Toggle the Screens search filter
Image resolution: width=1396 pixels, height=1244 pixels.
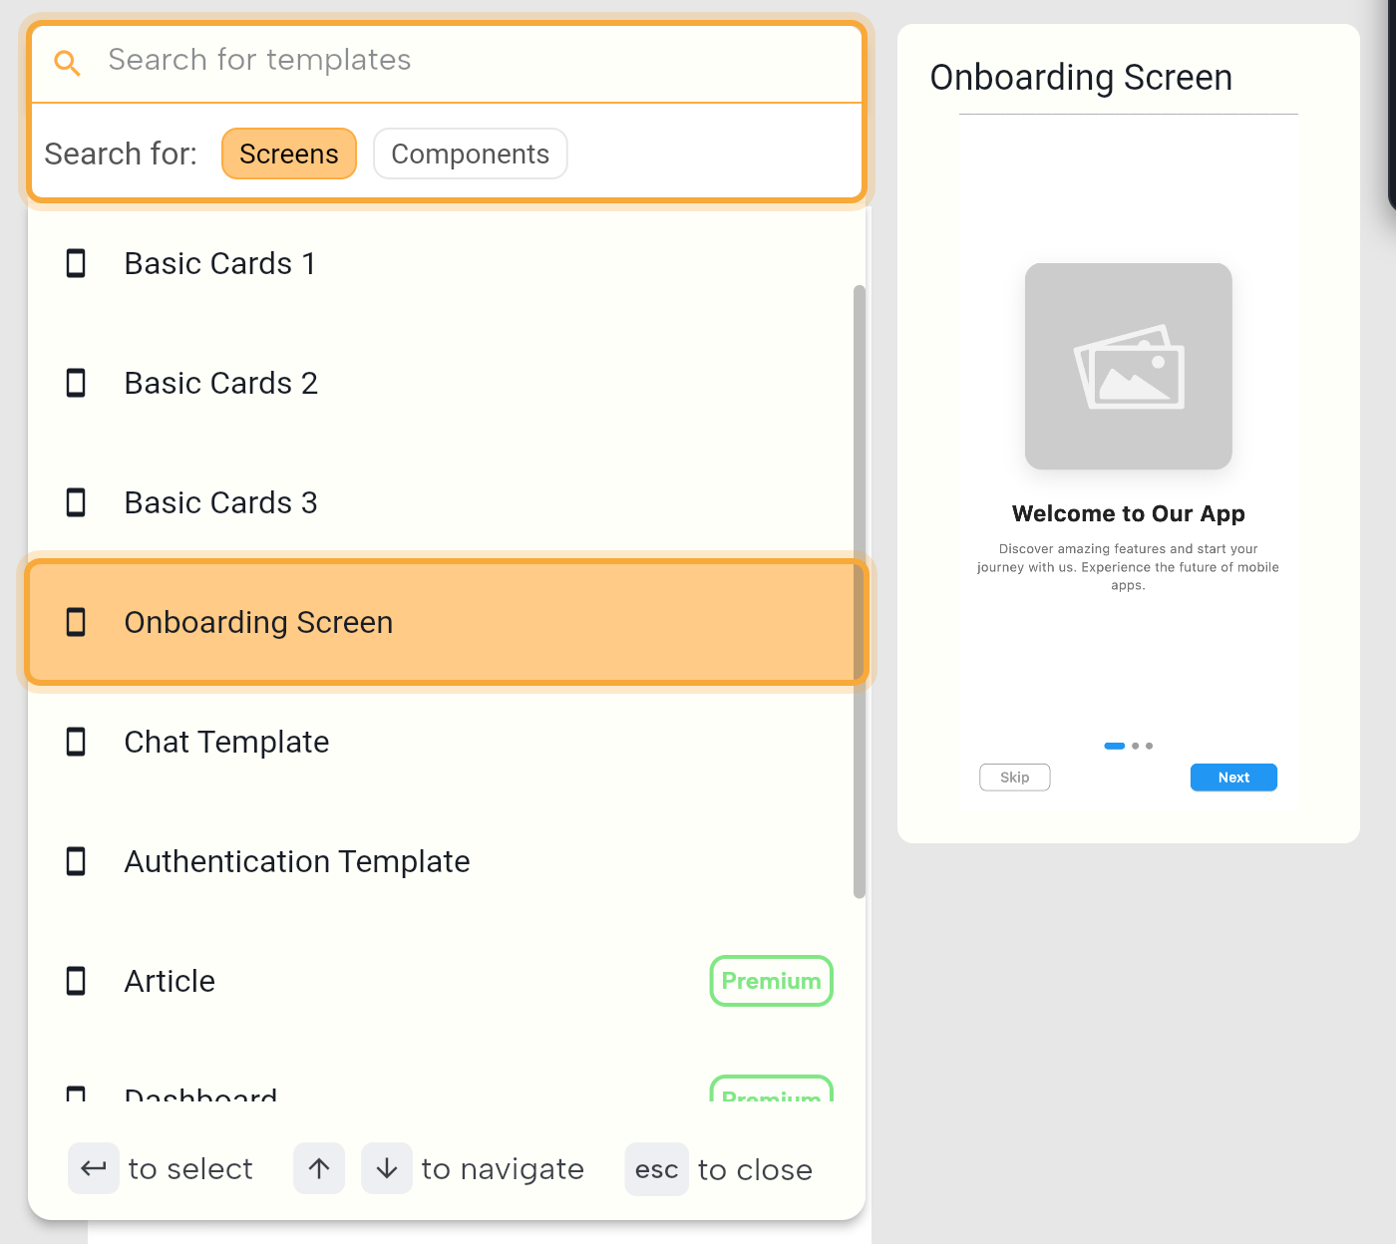point(289,154)
